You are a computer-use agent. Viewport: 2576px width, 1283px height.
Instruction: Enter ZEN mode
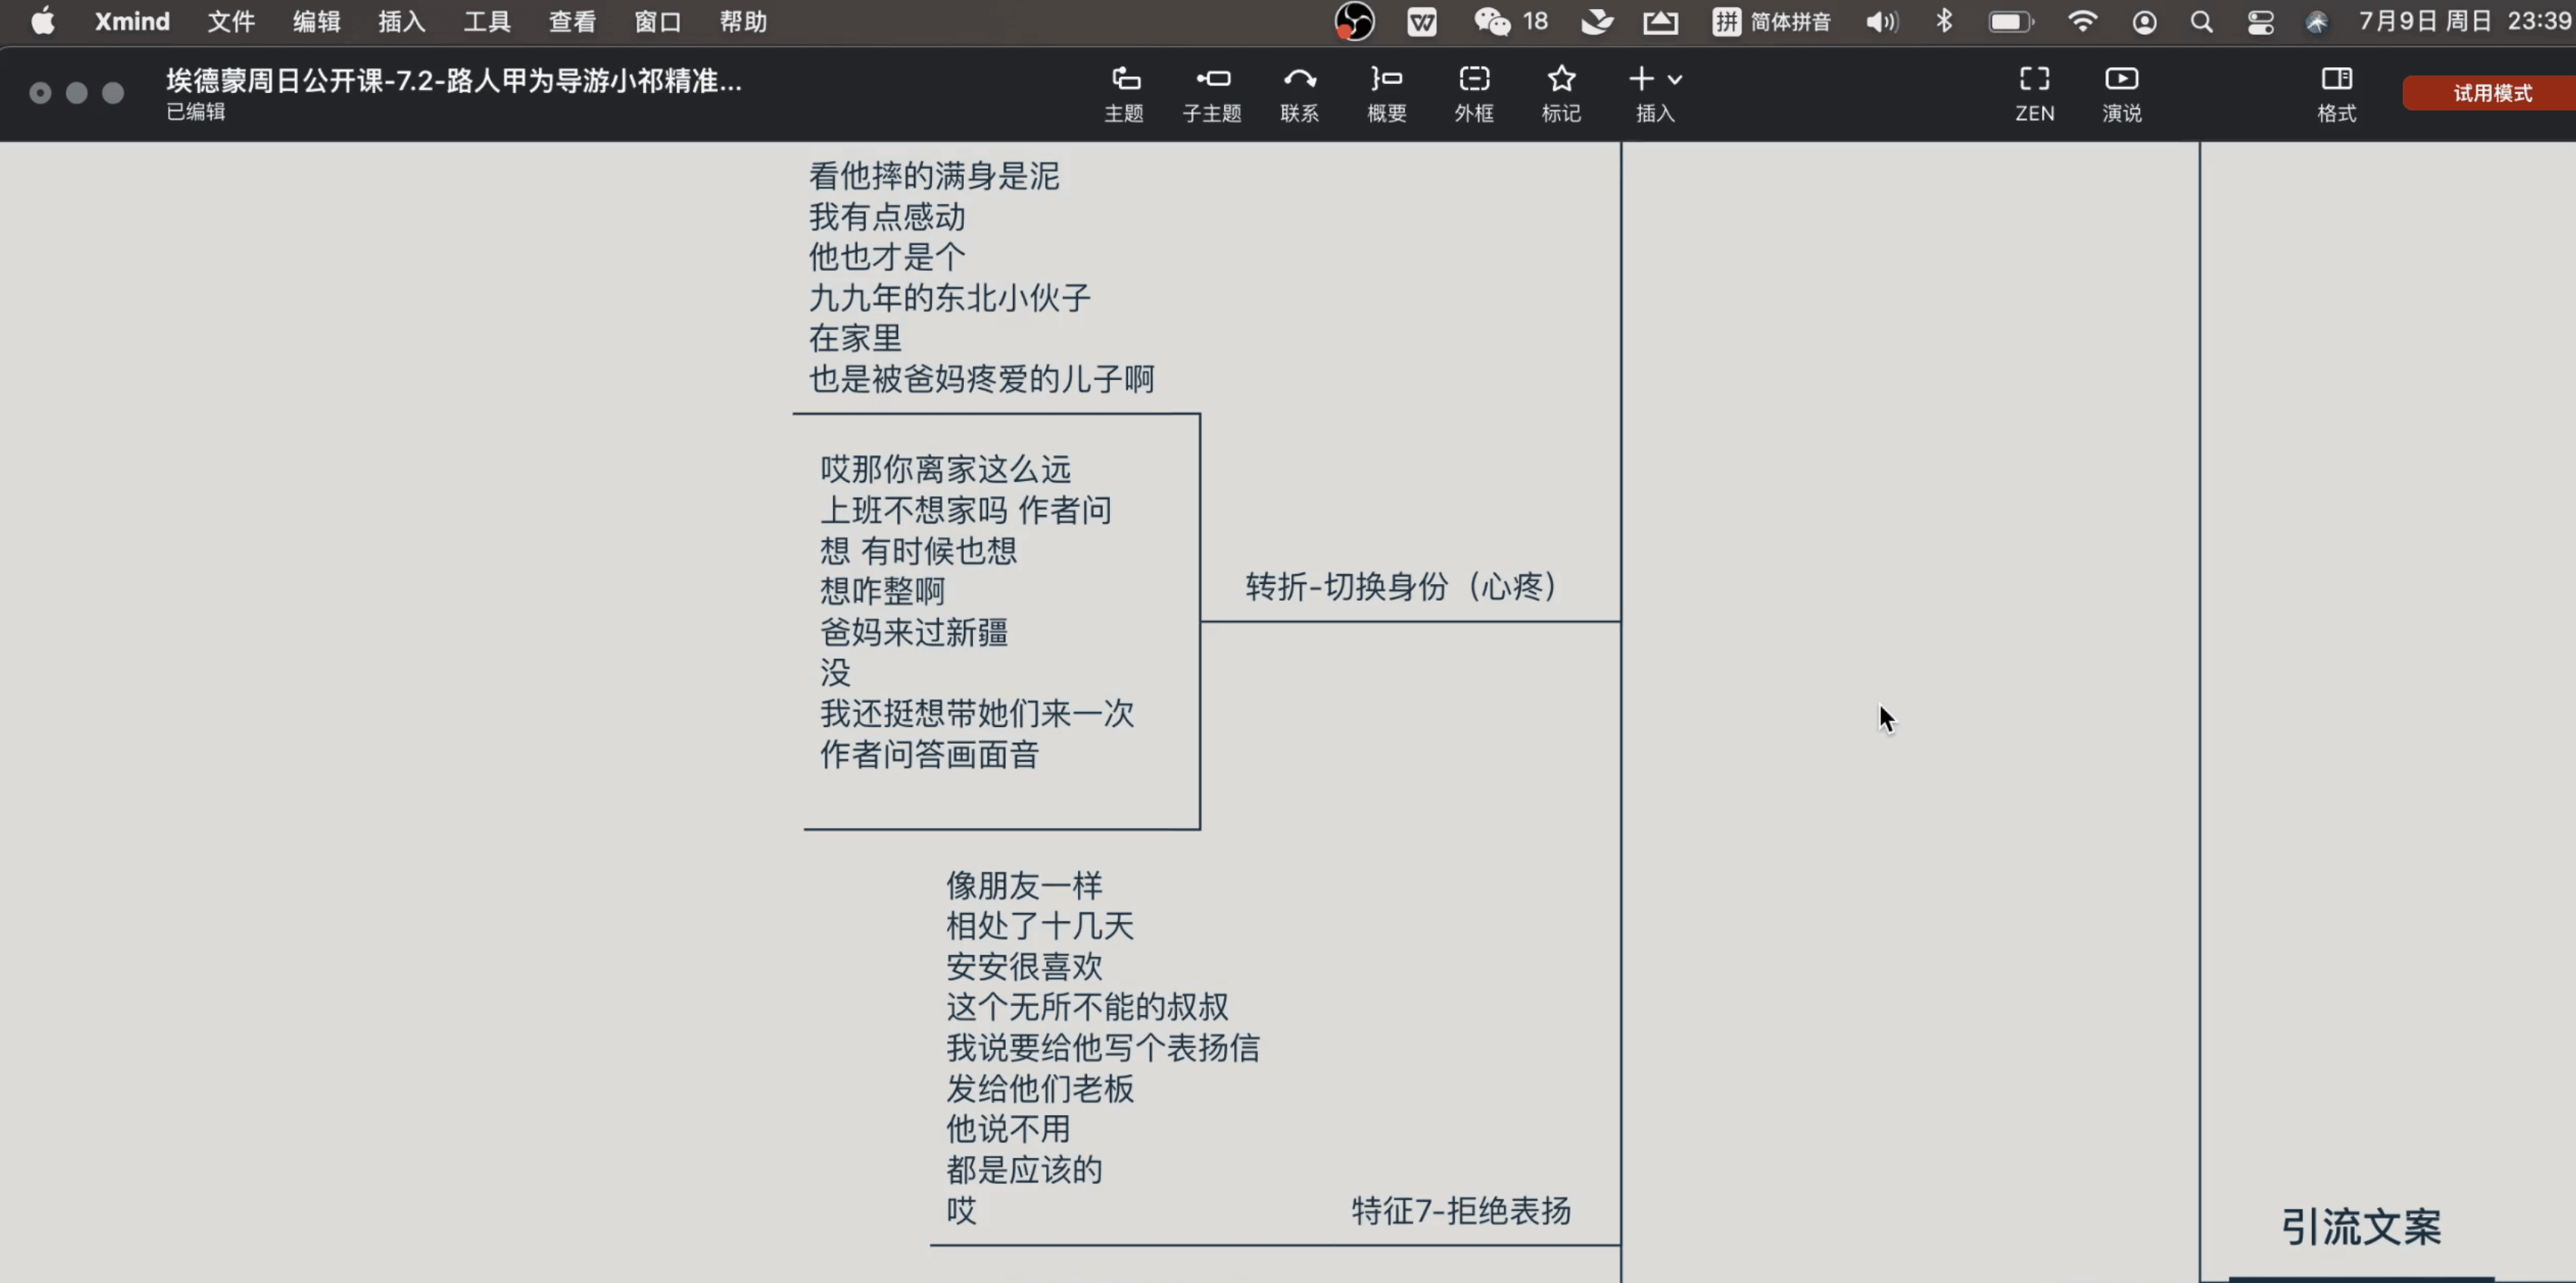tap(2034, 94)
